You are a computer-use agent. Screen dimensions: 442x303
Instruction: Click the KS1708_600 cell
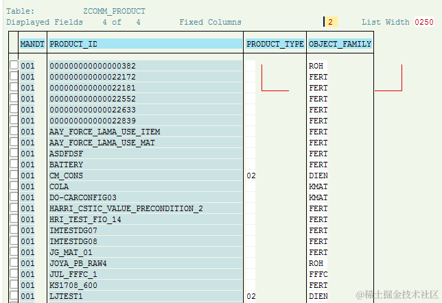[146, 285]
